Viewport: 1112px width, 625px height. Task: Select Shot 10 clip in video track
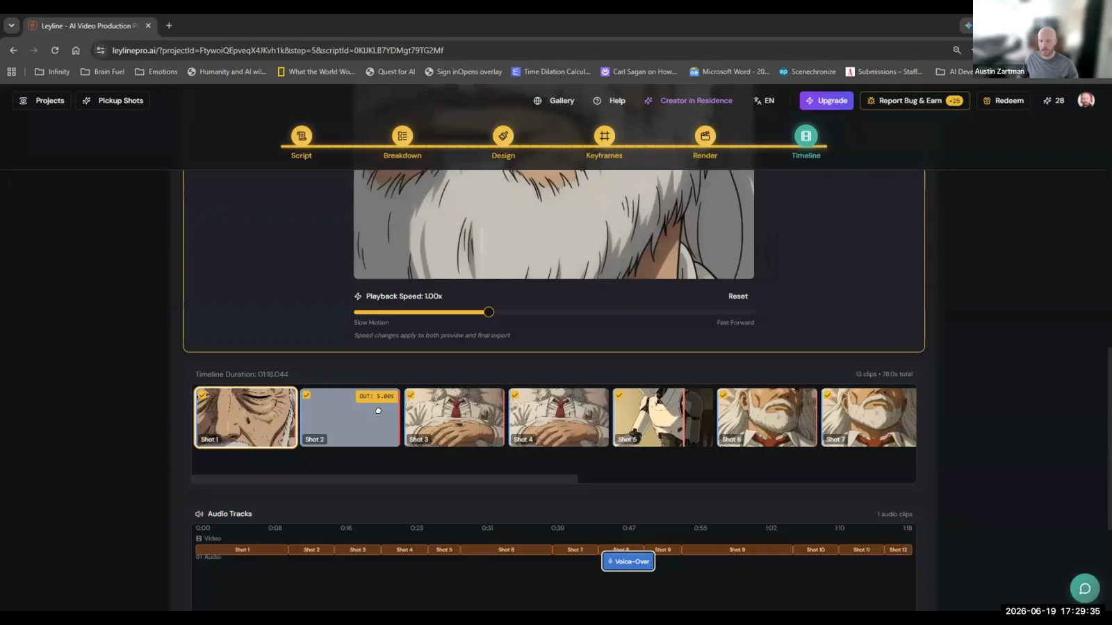[815, 549]
